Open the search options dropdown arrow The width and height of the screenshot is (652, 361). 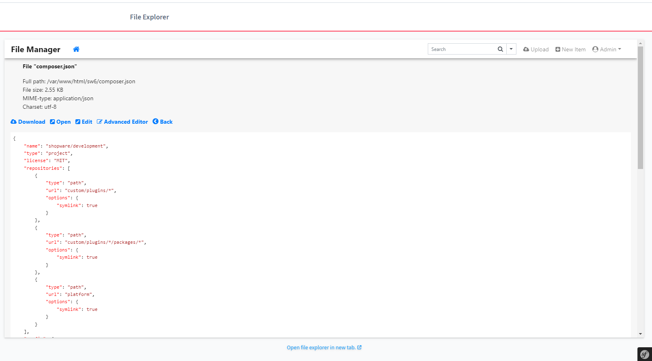tap(511, 49)
